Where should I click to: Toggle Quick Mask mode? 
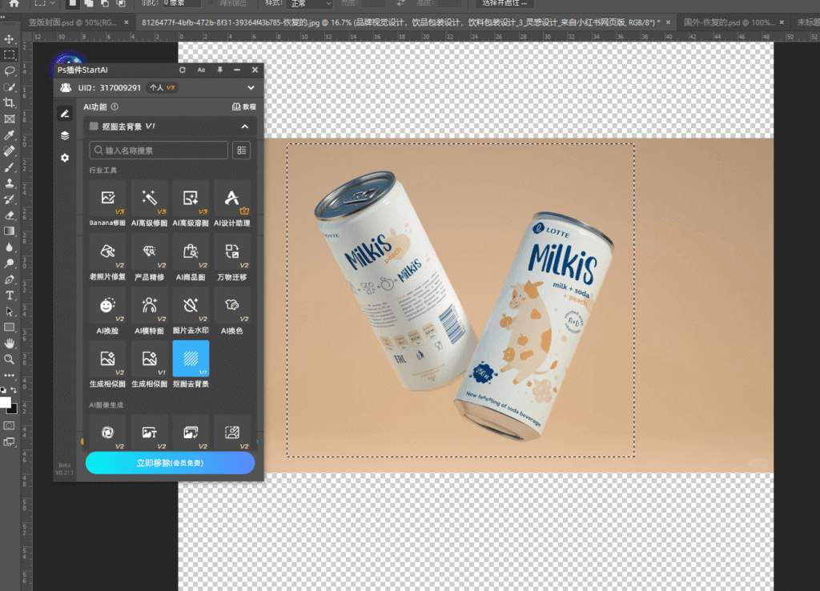coord(10,425)
